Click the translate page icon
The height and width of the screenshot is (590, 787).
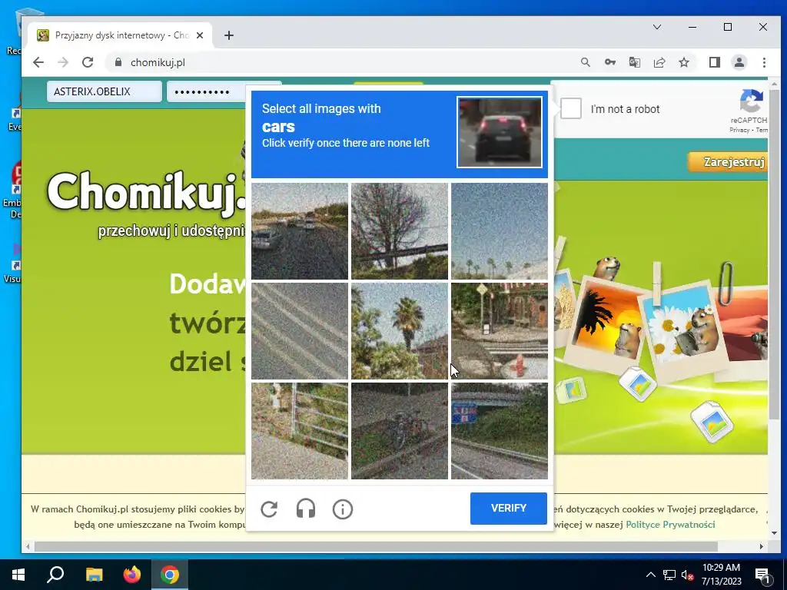634,62
